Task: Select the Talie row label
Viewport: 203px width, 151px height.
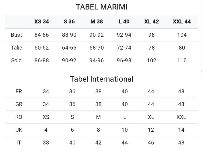Action: [16, 48]
